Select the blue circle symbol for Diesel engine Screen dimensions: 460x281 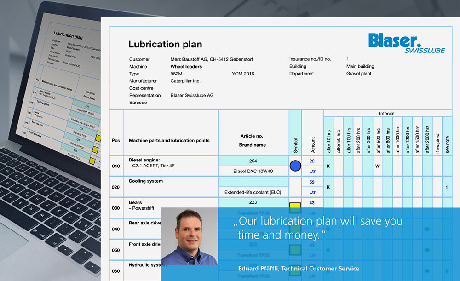pyautogui.click(x=295, y=166)
